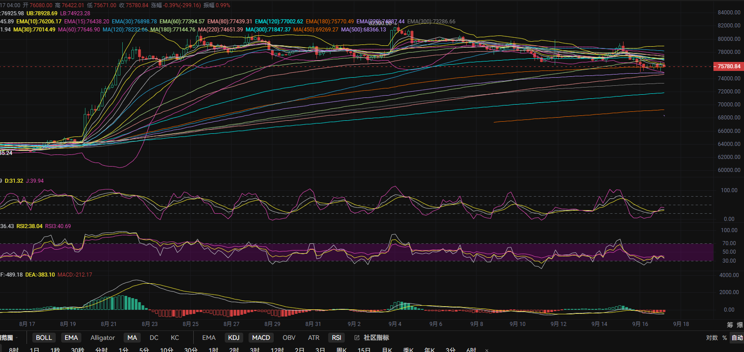Enable the EMA sub-indicator left of KDJ
This screenshot has height=352, width=744.
tap(209, 338)
